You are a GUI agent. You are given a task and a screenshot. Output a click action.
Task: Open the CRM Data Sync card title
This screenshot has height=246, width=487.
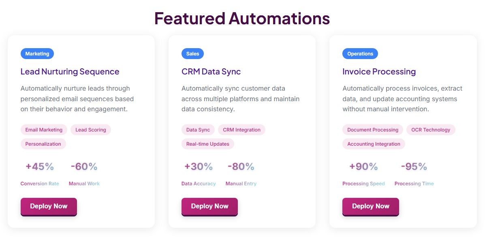click(211, 72)
